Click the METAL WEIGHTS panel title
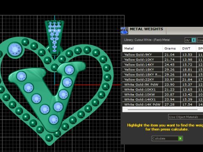This screenshot has width=203, height=152. 146,29
